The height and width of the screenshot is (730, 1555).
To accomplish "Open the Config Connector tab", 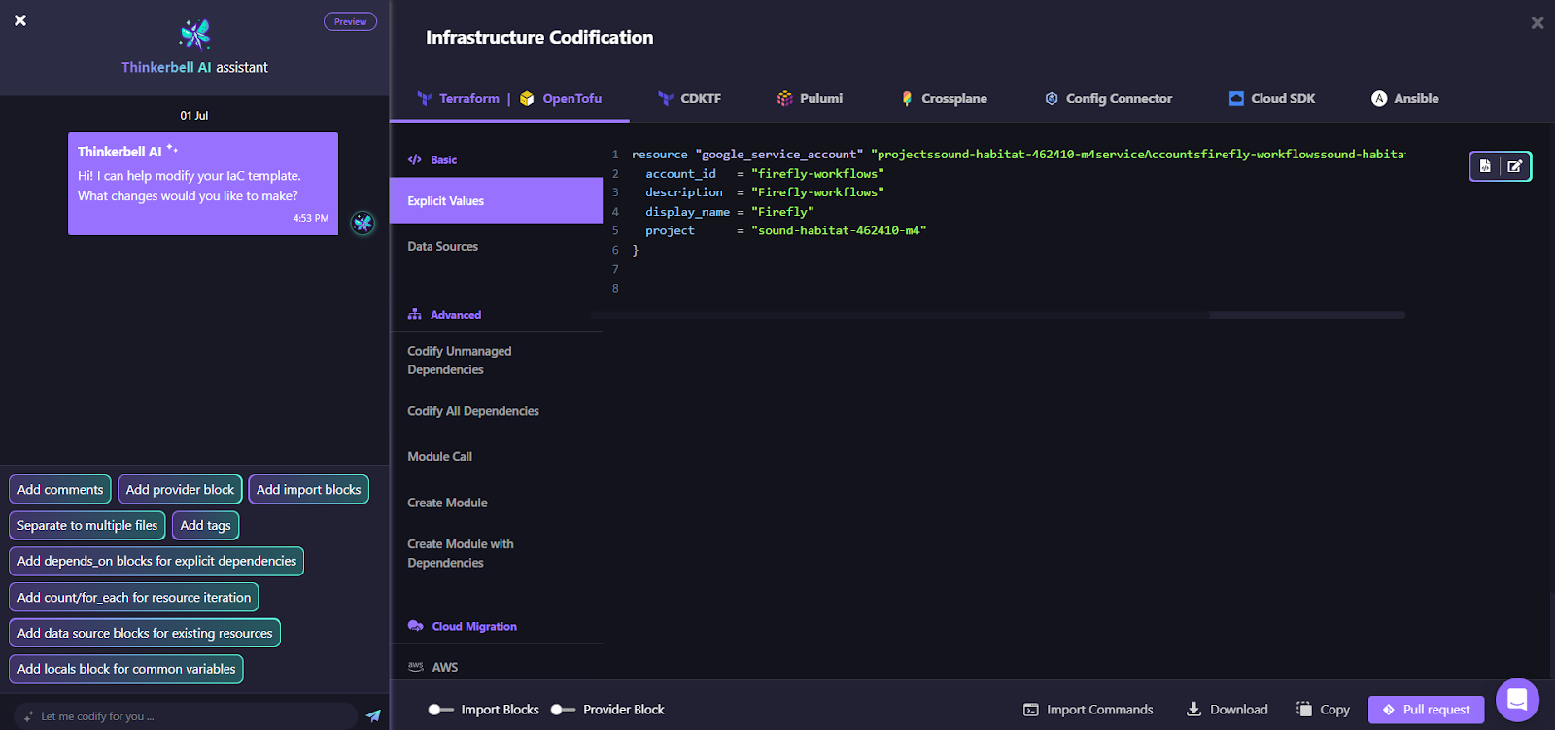I will point(1109,98).
